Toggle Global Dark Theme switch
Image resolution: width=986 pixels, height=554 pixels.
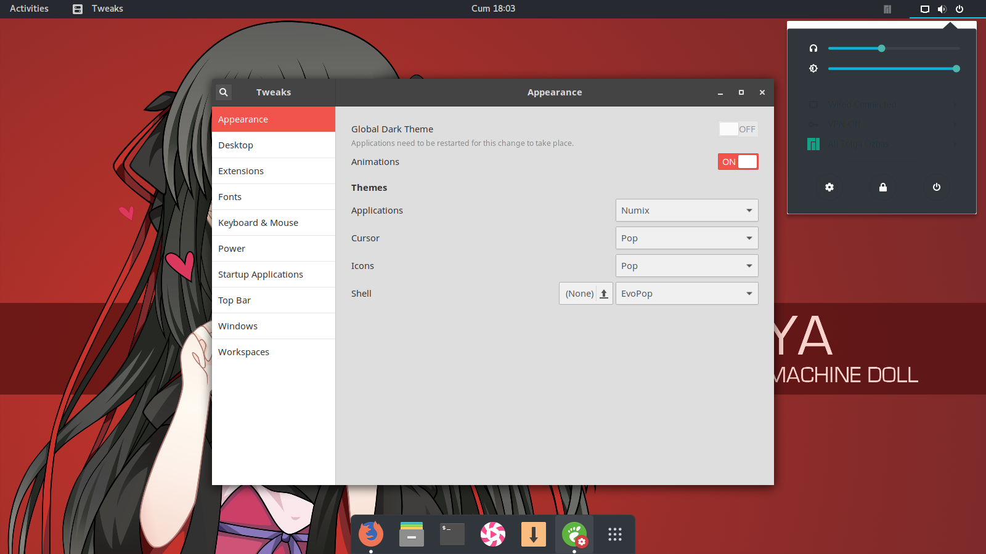[738, 129]
